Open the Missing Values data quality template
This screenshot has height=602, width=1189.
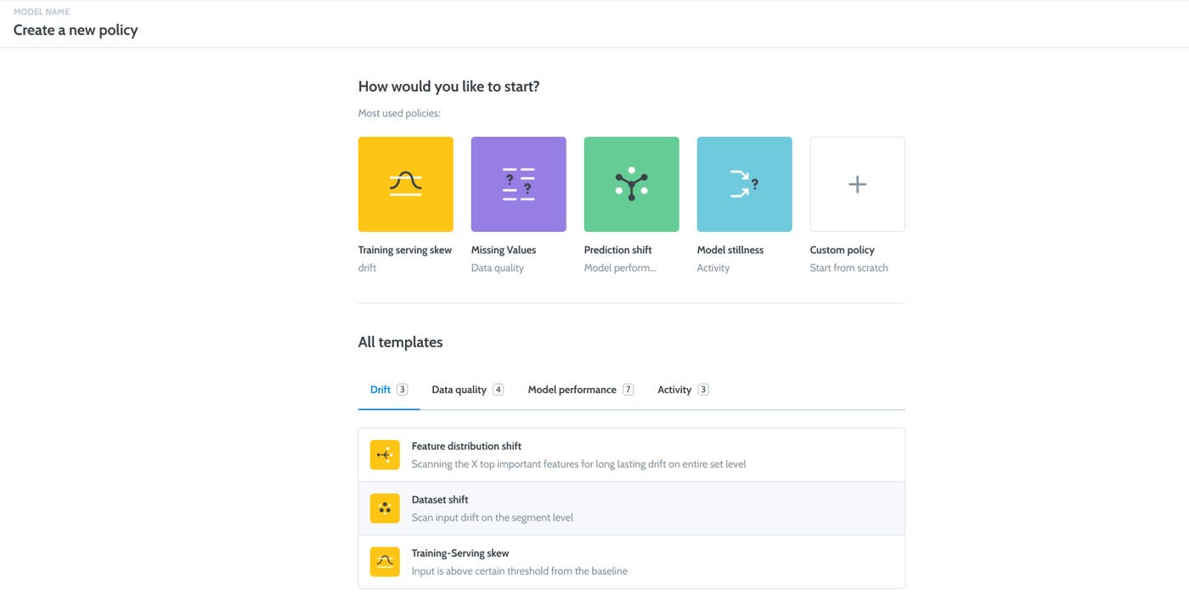pos(518,183)
